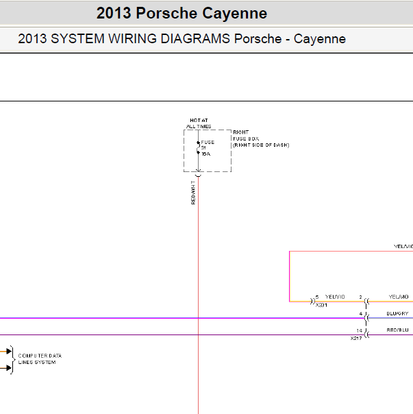
Task: Click the '2013 Porsche Cayenne' page title
Action: point(182,13)
